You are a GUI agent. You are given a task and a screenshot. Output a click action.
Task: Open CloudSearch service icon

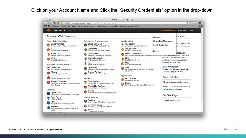(123, 50)
